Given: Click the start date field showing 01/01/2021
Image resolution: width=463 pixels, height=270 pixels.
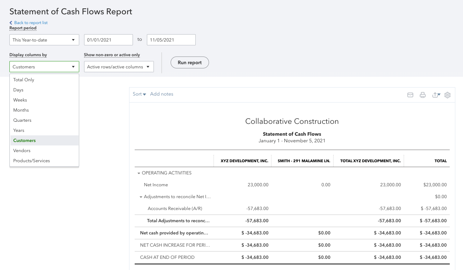Looking at the screenshot, I should point(108,40).
